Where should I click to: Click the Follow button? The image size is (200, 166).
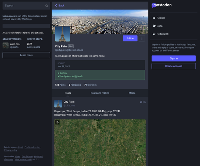(x=130, y=38)
